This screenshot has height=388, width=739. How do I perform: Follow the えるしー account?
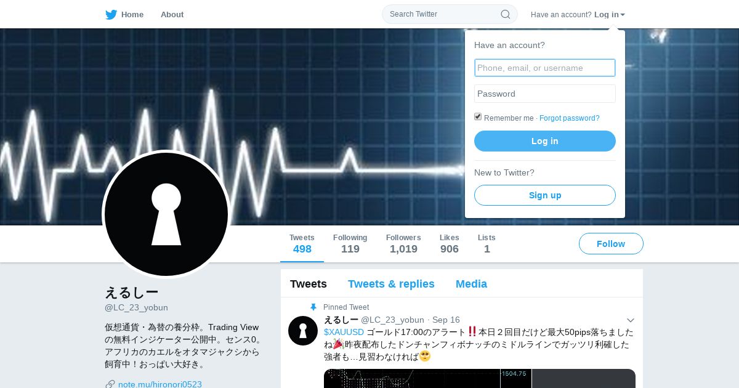(611, 244)
